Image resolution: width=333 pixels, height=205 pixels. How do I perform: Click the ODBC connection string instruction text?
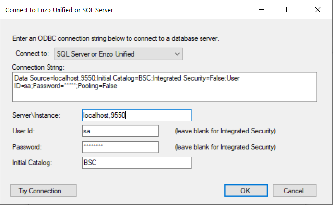pyautogui.click(x=116, y=39)
